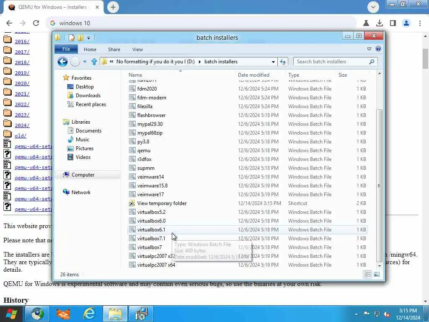Open browser three-dot menu

pos(420,23)
